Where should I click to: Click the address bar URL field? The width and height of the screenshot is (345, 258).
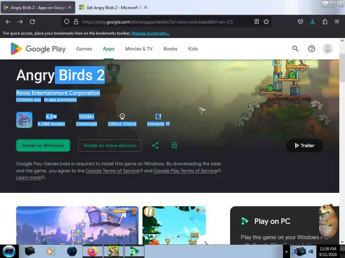coord(157,22)
